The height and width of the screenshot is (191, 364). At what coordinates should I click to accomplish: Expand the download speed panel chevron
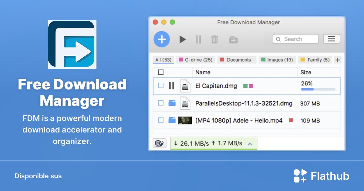[250, 143]
